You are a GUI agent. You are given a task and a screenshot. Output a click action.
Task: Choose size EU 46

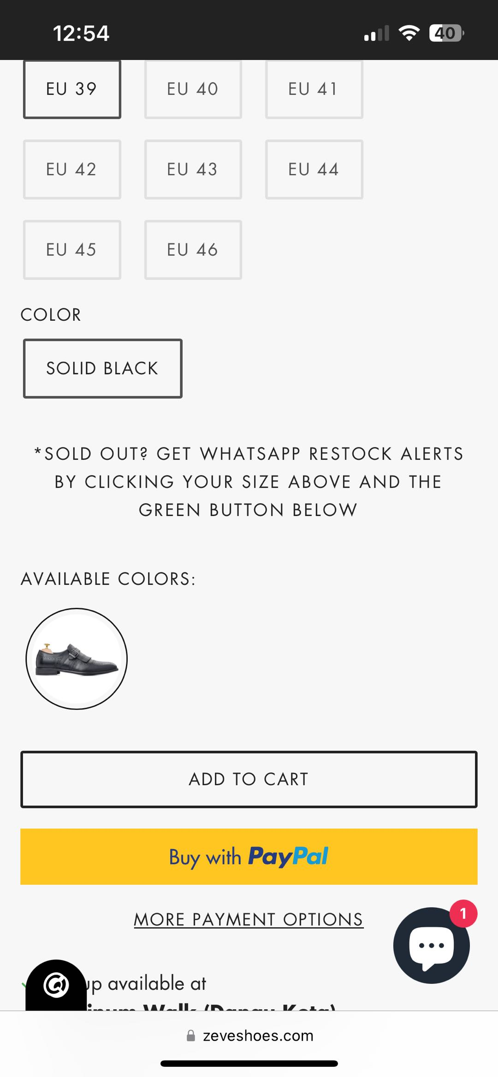[x=193, y=249]
